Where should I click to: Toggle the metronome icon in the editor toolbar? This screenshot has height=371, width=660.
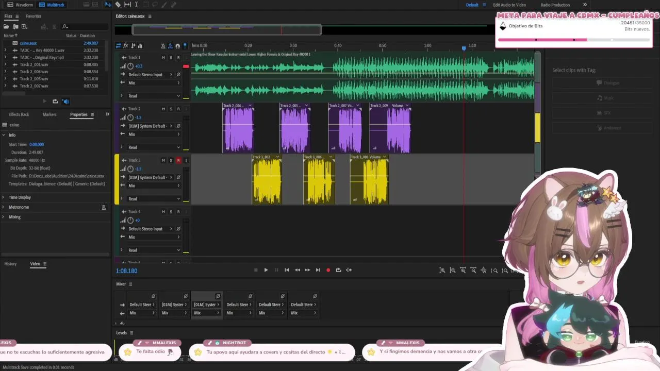click(x=163, y=46)
